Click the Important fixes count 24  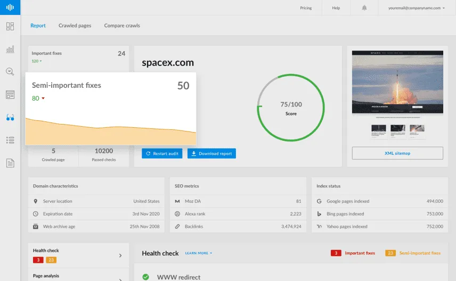(x=121, y=53)
